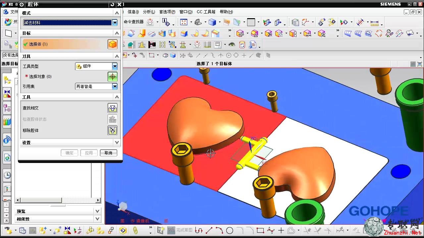Open the Constraint Navigator sidebar icon

7,94
